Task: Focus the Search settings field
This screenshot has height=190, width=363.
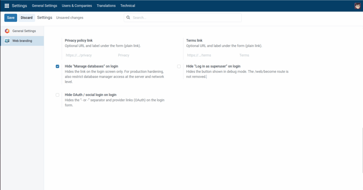Action: pos(183,18)
